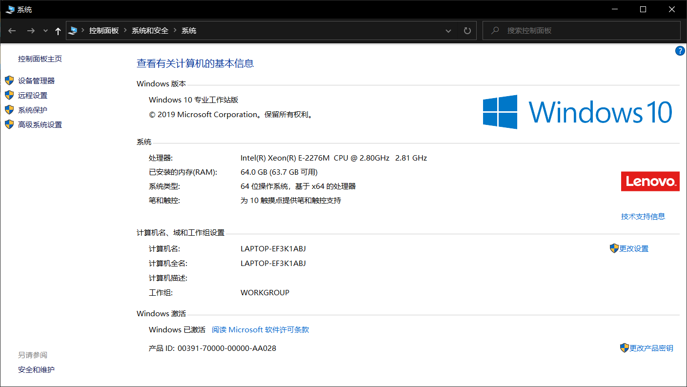Image resolution: width=687 pixels, height=387 pixels.
Task: Open 技术支持信息 link
Action: click(643, 216)
